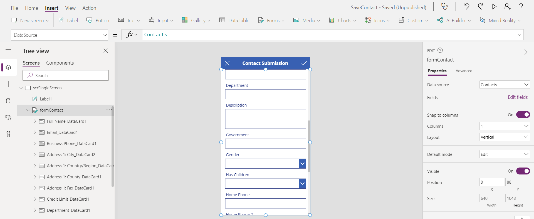
Task: Select the Tree view layers icon
Action: coord(8,67)
